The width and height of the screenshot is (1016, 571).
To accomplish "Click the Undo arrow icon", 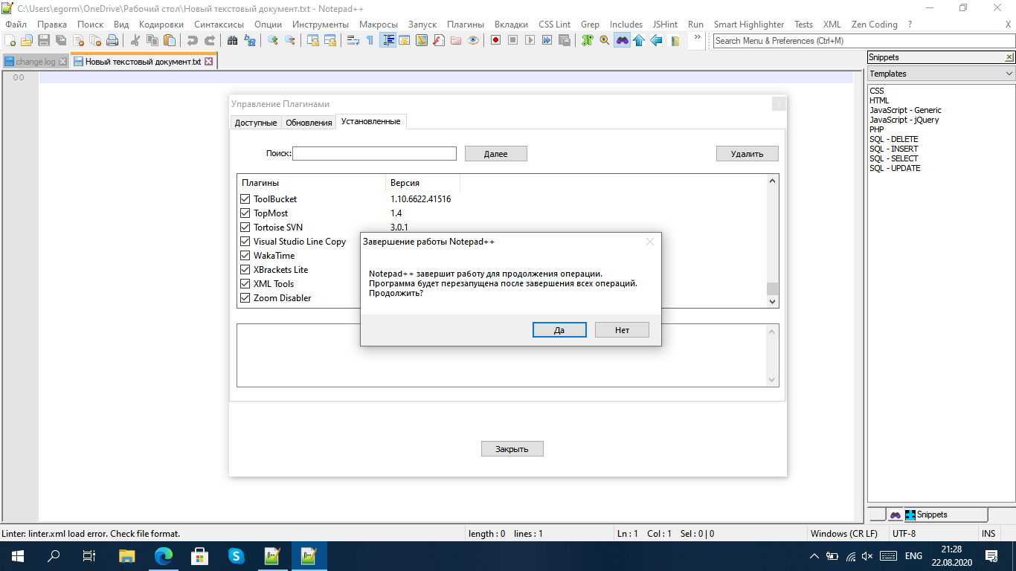I will pyautogui.click(x=193, y=40).
